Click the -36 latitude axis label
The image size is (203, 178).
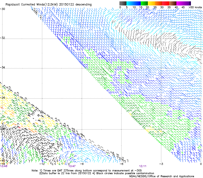coord(2,97)
